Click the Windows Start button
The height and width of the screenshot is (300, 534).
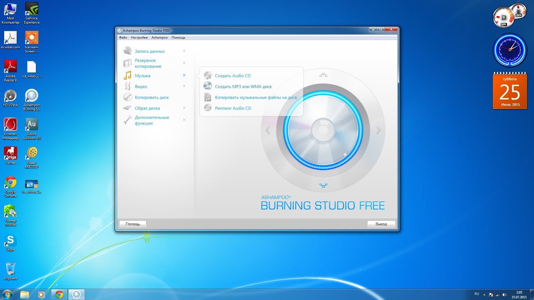(x=7, y=294)
